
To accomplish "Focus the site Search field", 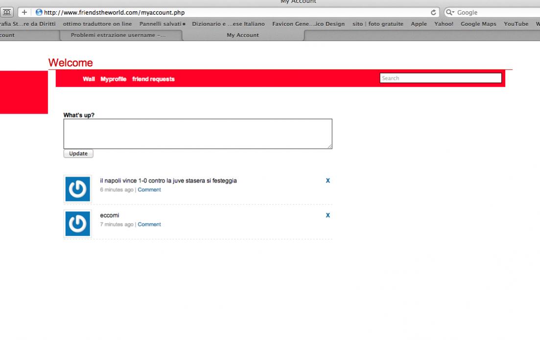I will coord(441,78).
